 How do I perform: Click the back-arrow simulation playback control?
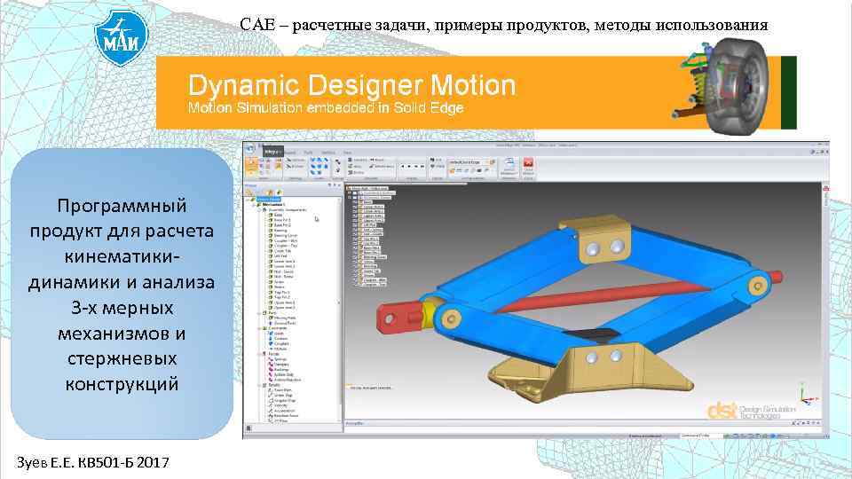coord(401,166)
